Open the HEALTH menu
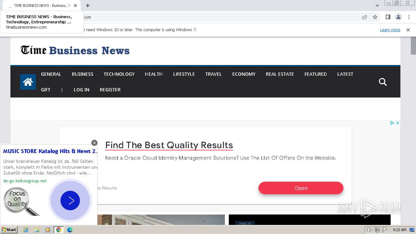Viewport: 416px width, 234px height. click(154, 74)
